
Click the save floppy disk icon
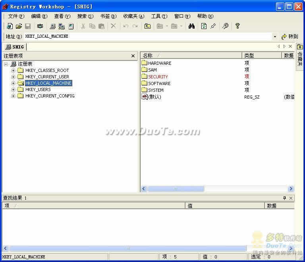point(28,26)
